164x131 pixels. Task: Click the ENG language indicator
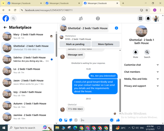click(x=142, y=128)
